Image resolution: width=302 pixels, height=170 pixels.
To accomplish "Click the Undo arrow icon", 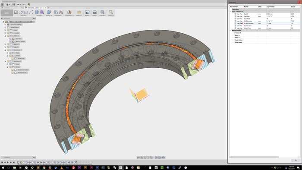I will (x=19, y=4).
